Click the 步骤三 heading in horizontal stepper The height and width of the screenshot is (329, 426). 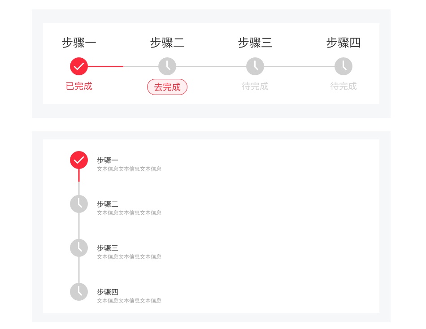click(256, 43)
